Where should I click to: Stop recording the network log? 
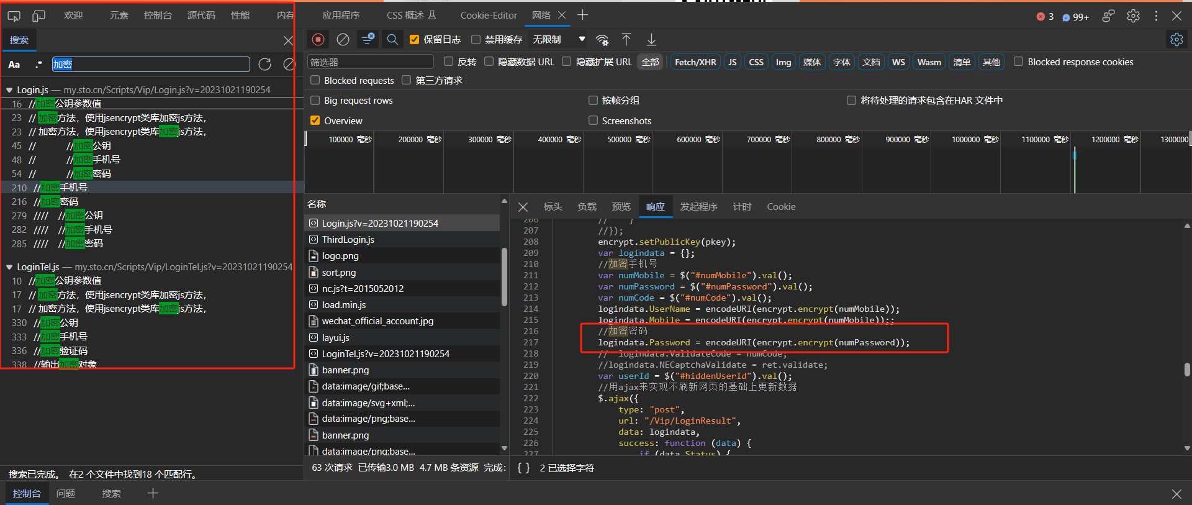(x=318, y=40)
